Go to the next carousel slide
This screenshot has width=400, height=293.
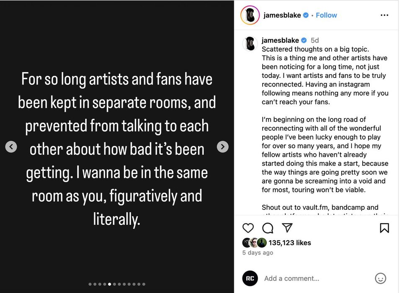223,146
